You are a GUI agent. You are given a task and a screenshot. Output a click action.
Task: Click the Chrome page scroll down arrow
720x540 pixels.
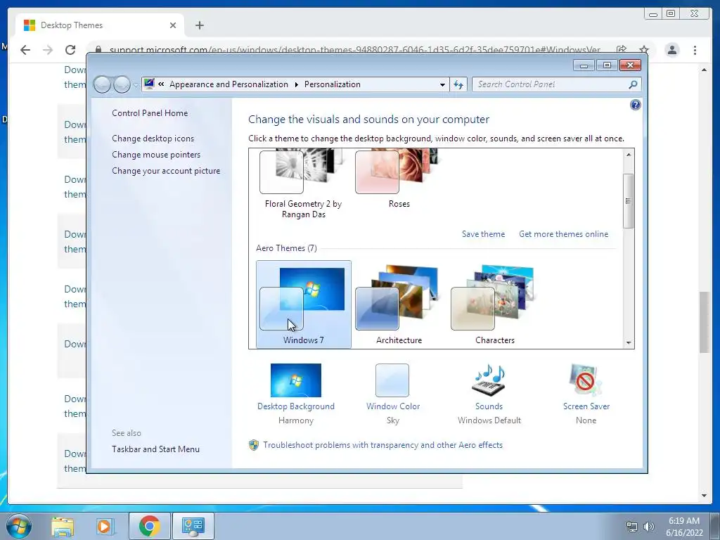pyautogui.click(x=704, y=496)
